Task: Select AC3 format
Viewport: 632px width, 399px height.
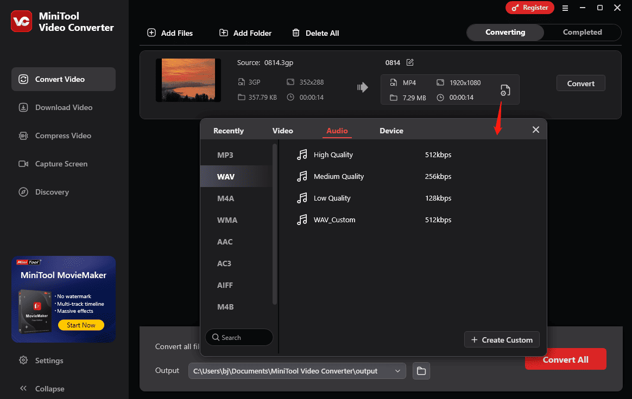Action: [x=236, y=263]
